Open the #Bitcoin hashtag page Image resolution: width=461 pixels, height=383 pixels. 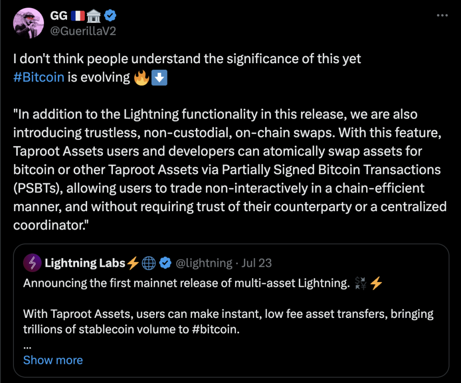tap(39, 77)
